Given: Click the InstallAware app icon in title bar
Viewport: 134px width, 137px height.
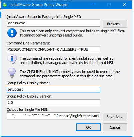Looking at the screenshot, I should [5, 5].
